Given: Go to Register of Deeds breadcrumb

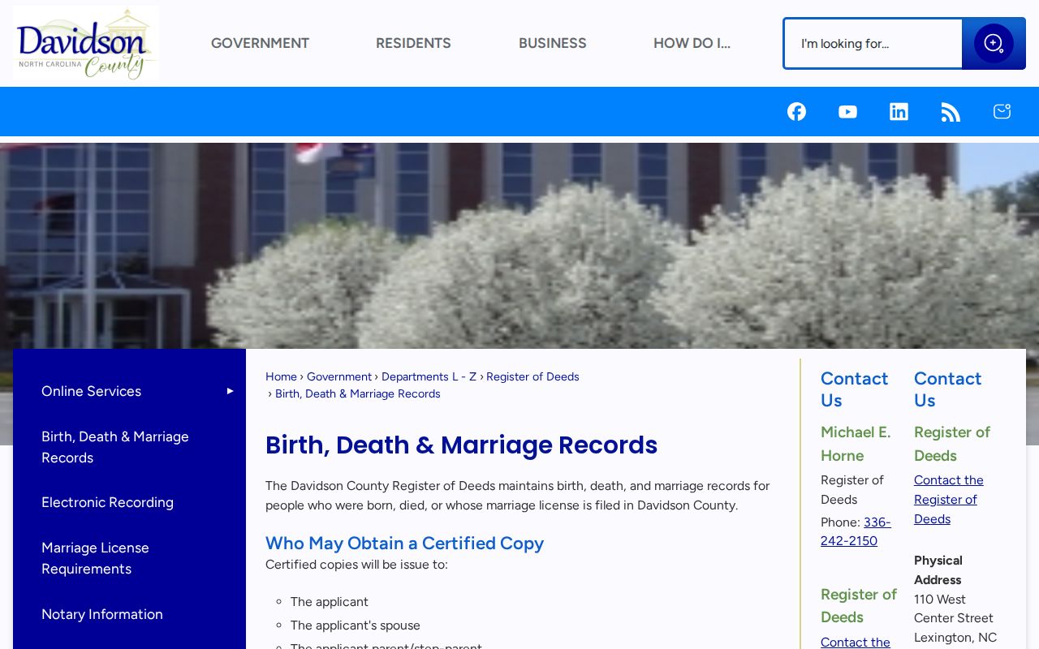Looking at the screenshot, I should [x=532, y=376].
